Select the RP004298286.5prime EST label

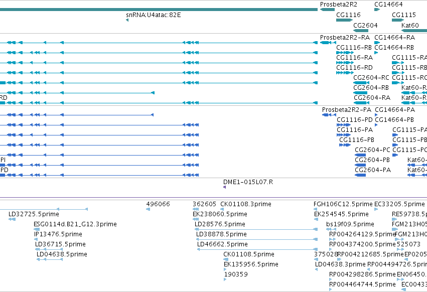tap(362, 274)
